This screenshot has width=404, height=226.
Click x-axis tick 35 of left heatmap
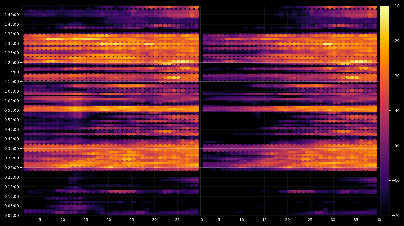click(x=177, y=220)
